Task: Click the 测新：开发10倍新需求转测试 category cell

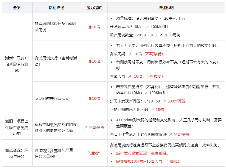Action: pyautogui.click(x=17, y=64)
